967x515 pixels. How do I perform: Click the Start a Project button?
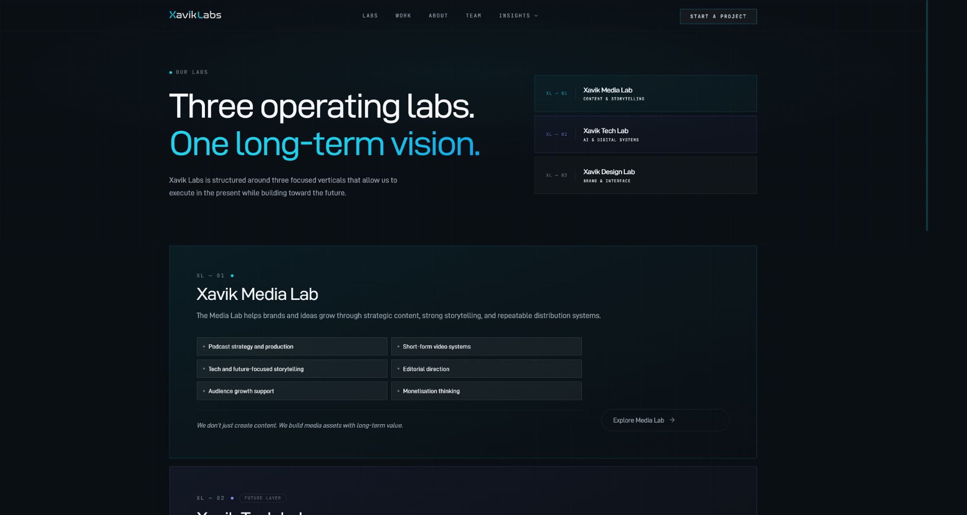pos(718,16)
